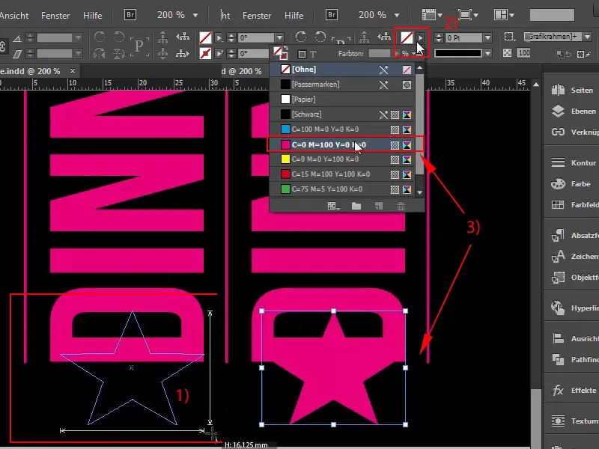Expand the fill swatch arrow beside 0 Pt

coord(420,37)
